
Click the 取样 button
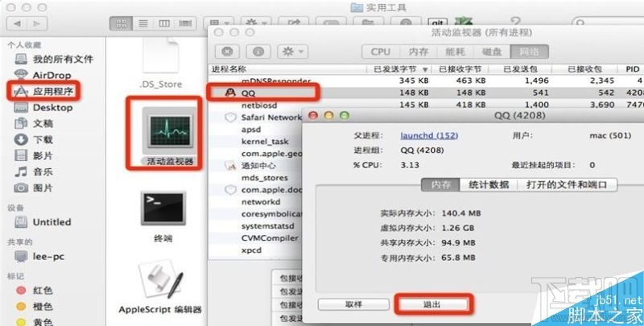(x=353, y=304)
